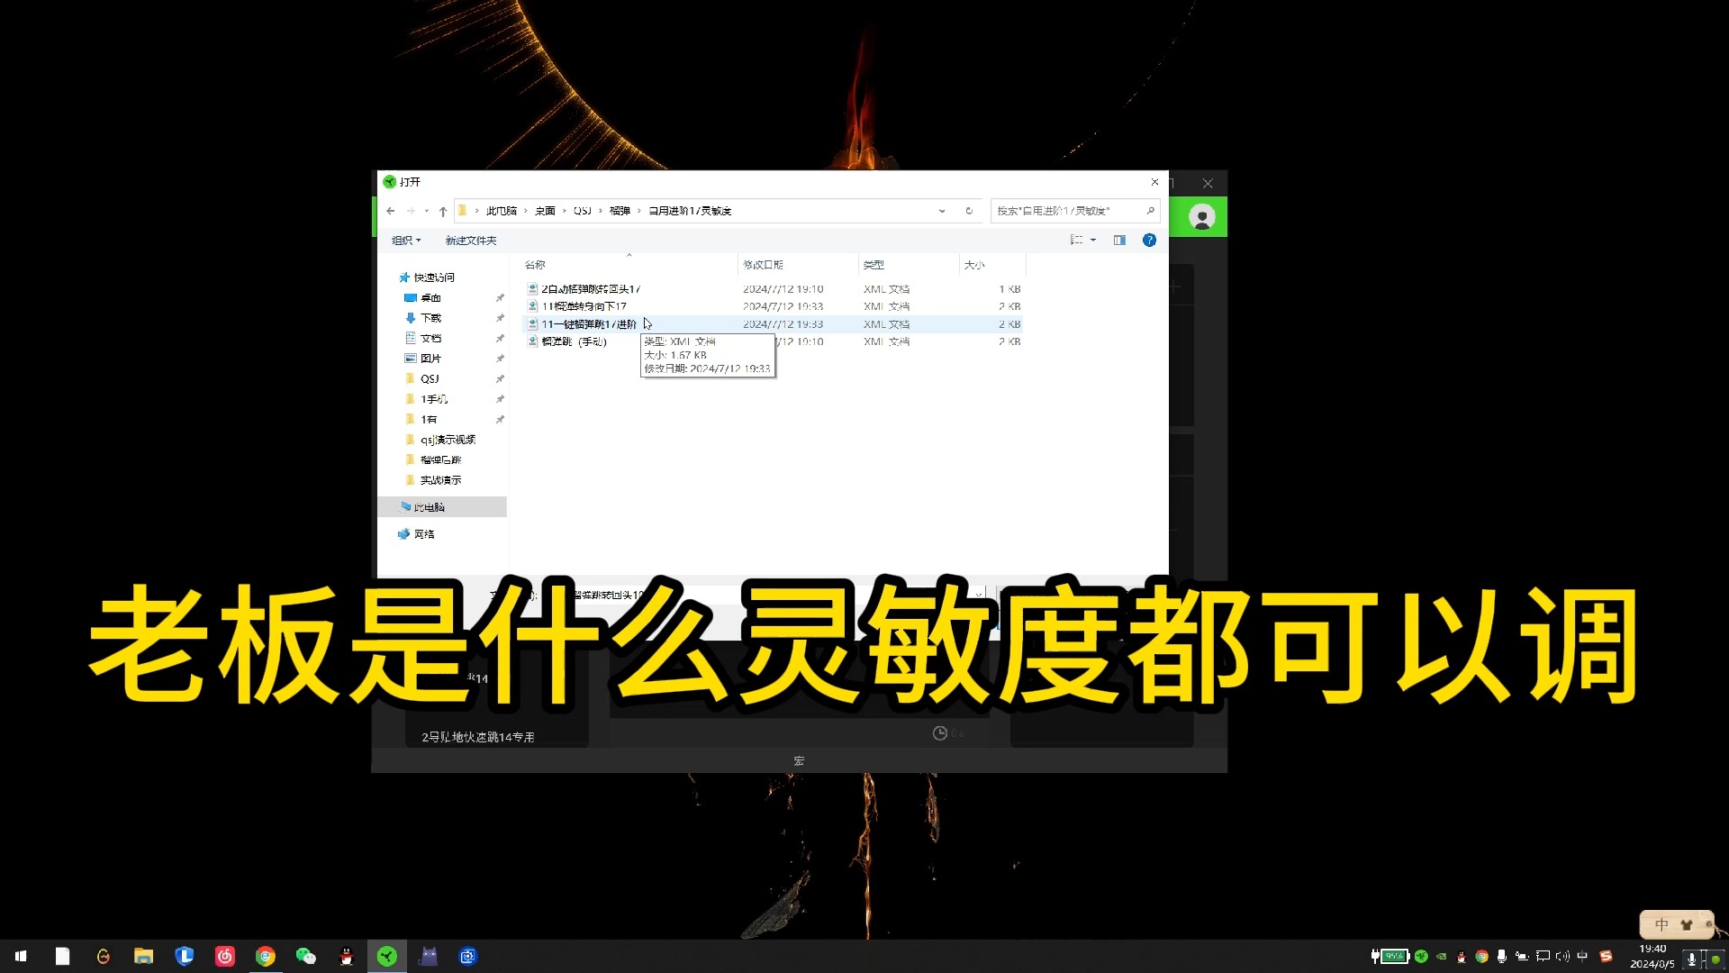
Task: Click the 新建文件夹 button
Action: tap(471, 241)
